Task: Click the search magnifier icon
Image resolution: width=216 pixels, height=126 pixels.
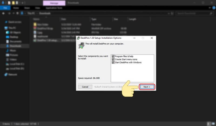Action: [x=211, y=13]
